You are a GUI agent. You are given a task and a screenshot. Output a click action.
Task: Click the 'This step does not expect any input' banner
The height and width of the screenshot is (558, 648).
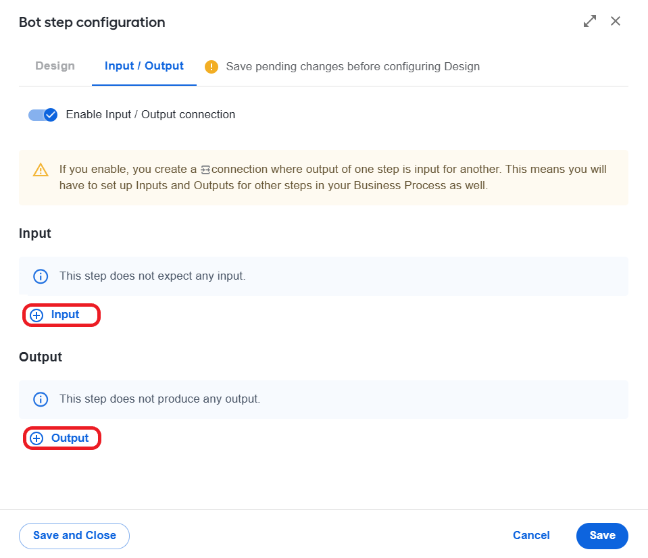[324, 276]
